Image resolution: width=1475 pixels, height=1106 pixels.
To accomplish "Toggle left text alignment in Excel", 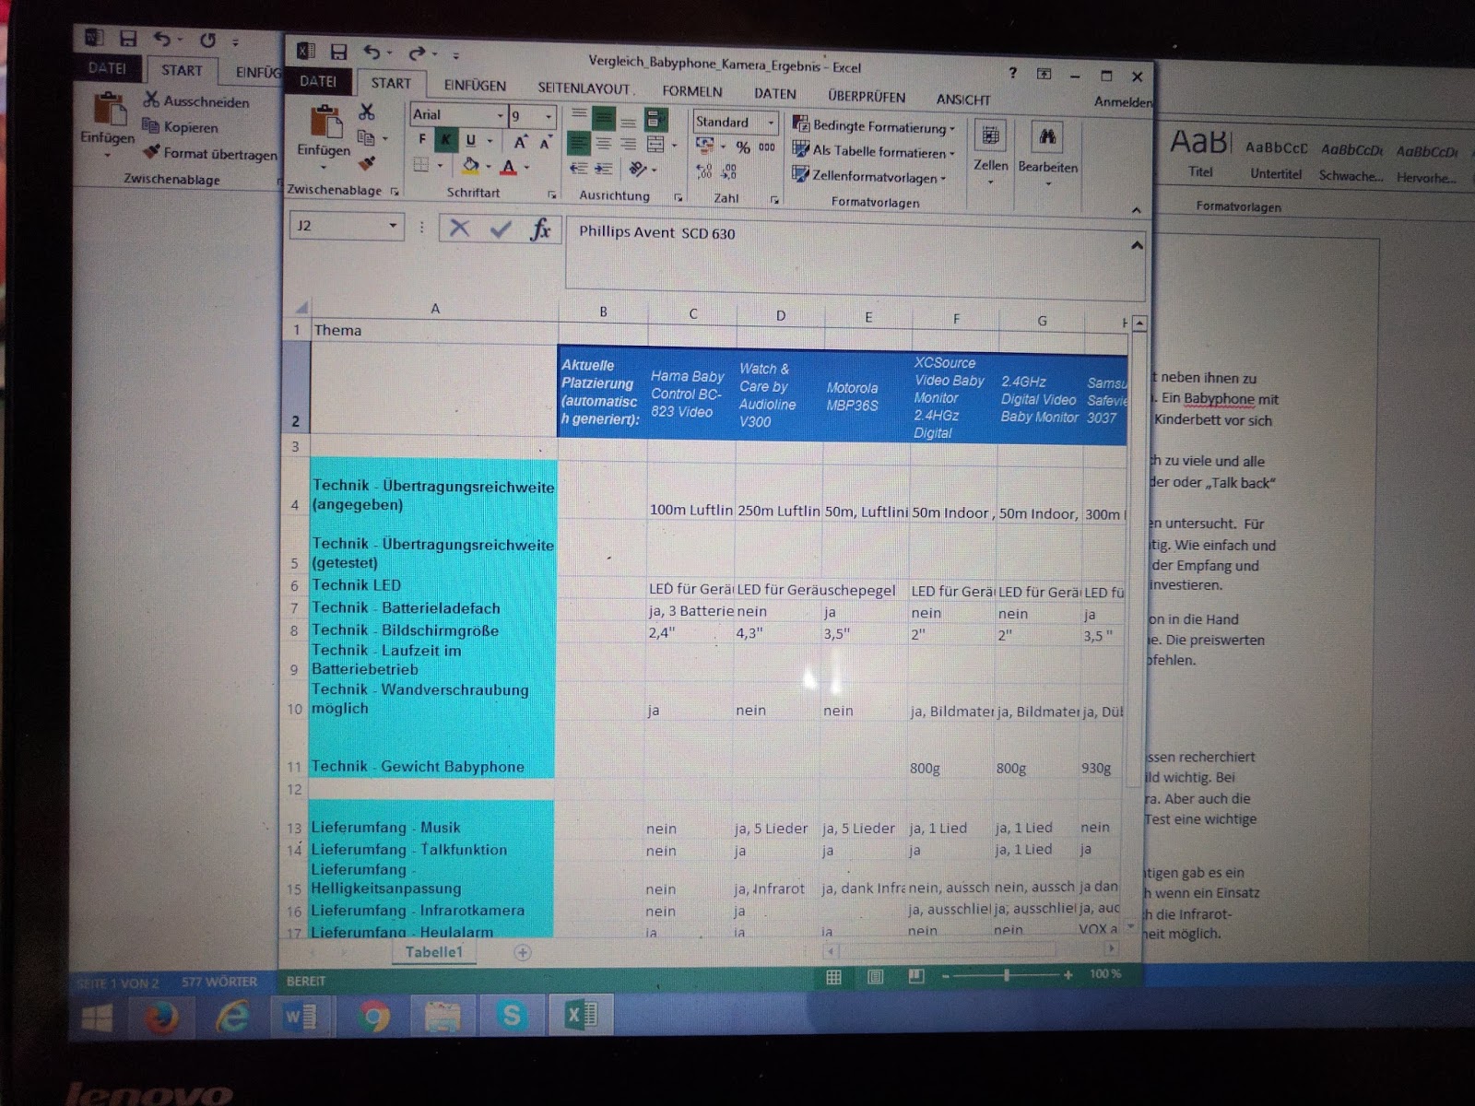I will 579,143.
